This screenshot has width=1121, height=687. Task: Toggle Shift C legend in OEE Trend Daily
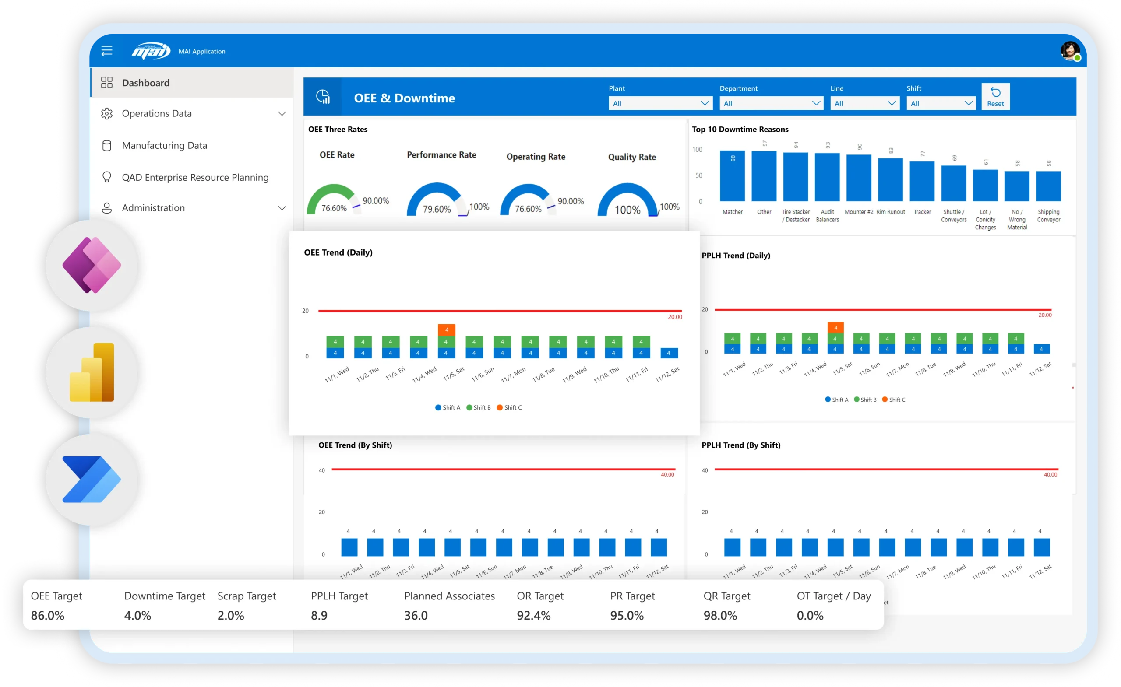[x=509, y=407]
